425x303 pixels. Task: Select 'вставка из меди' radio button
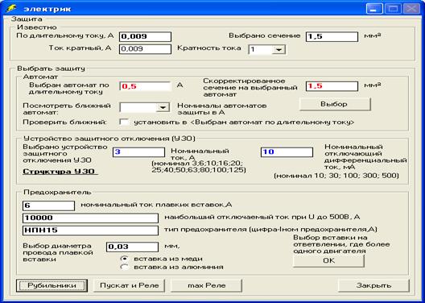(124, 259)
